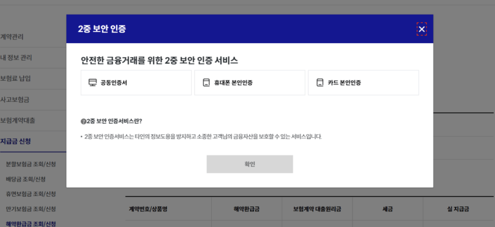The image size is (495, 227).
Task: Click the 확인 button
Action: (x=250, y=164)
